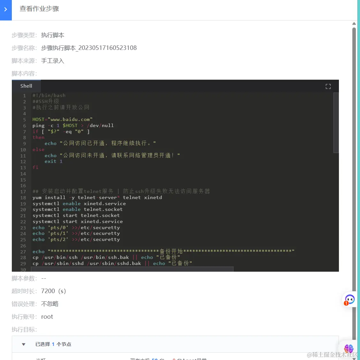Click the 已选择 1 个节点 label

tap(53, 344)
